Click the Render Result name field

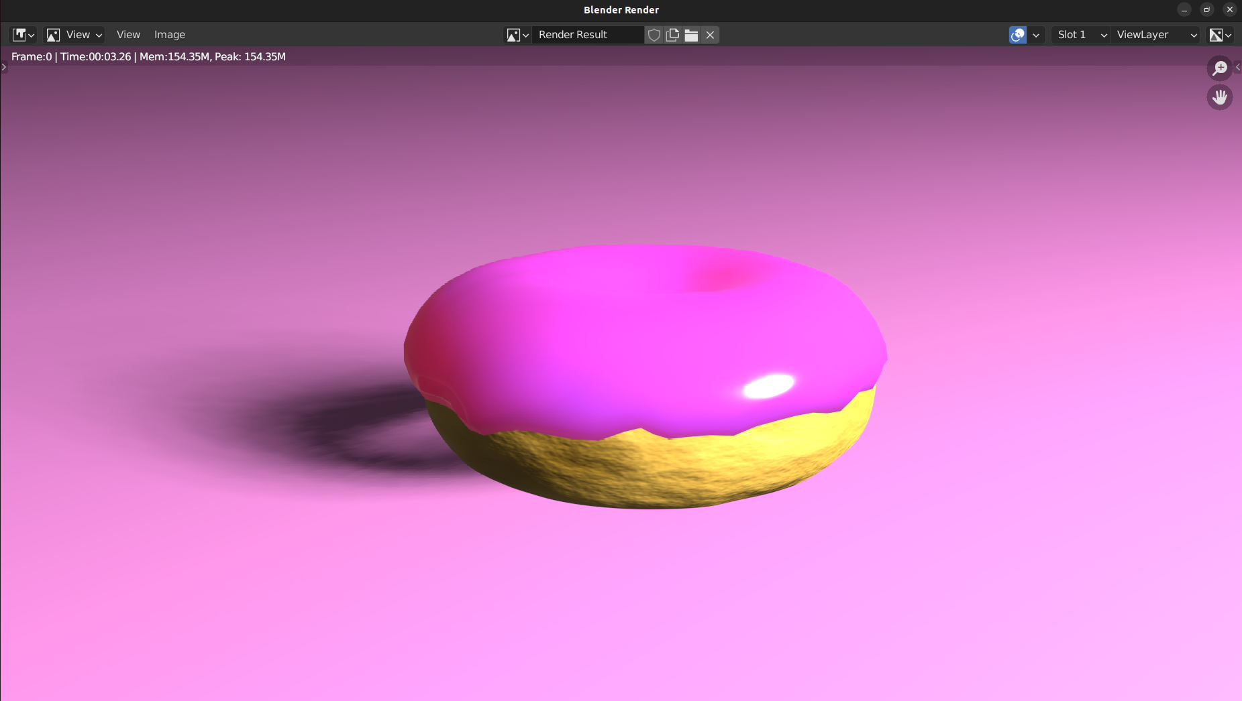click(x=587, y=35)
